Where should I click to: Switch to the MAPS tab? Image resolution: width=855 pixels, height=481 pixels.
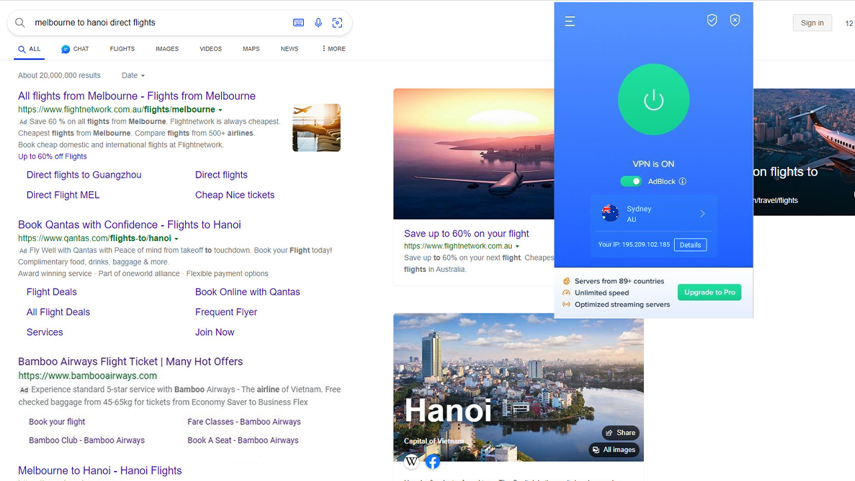click(251, 49)
